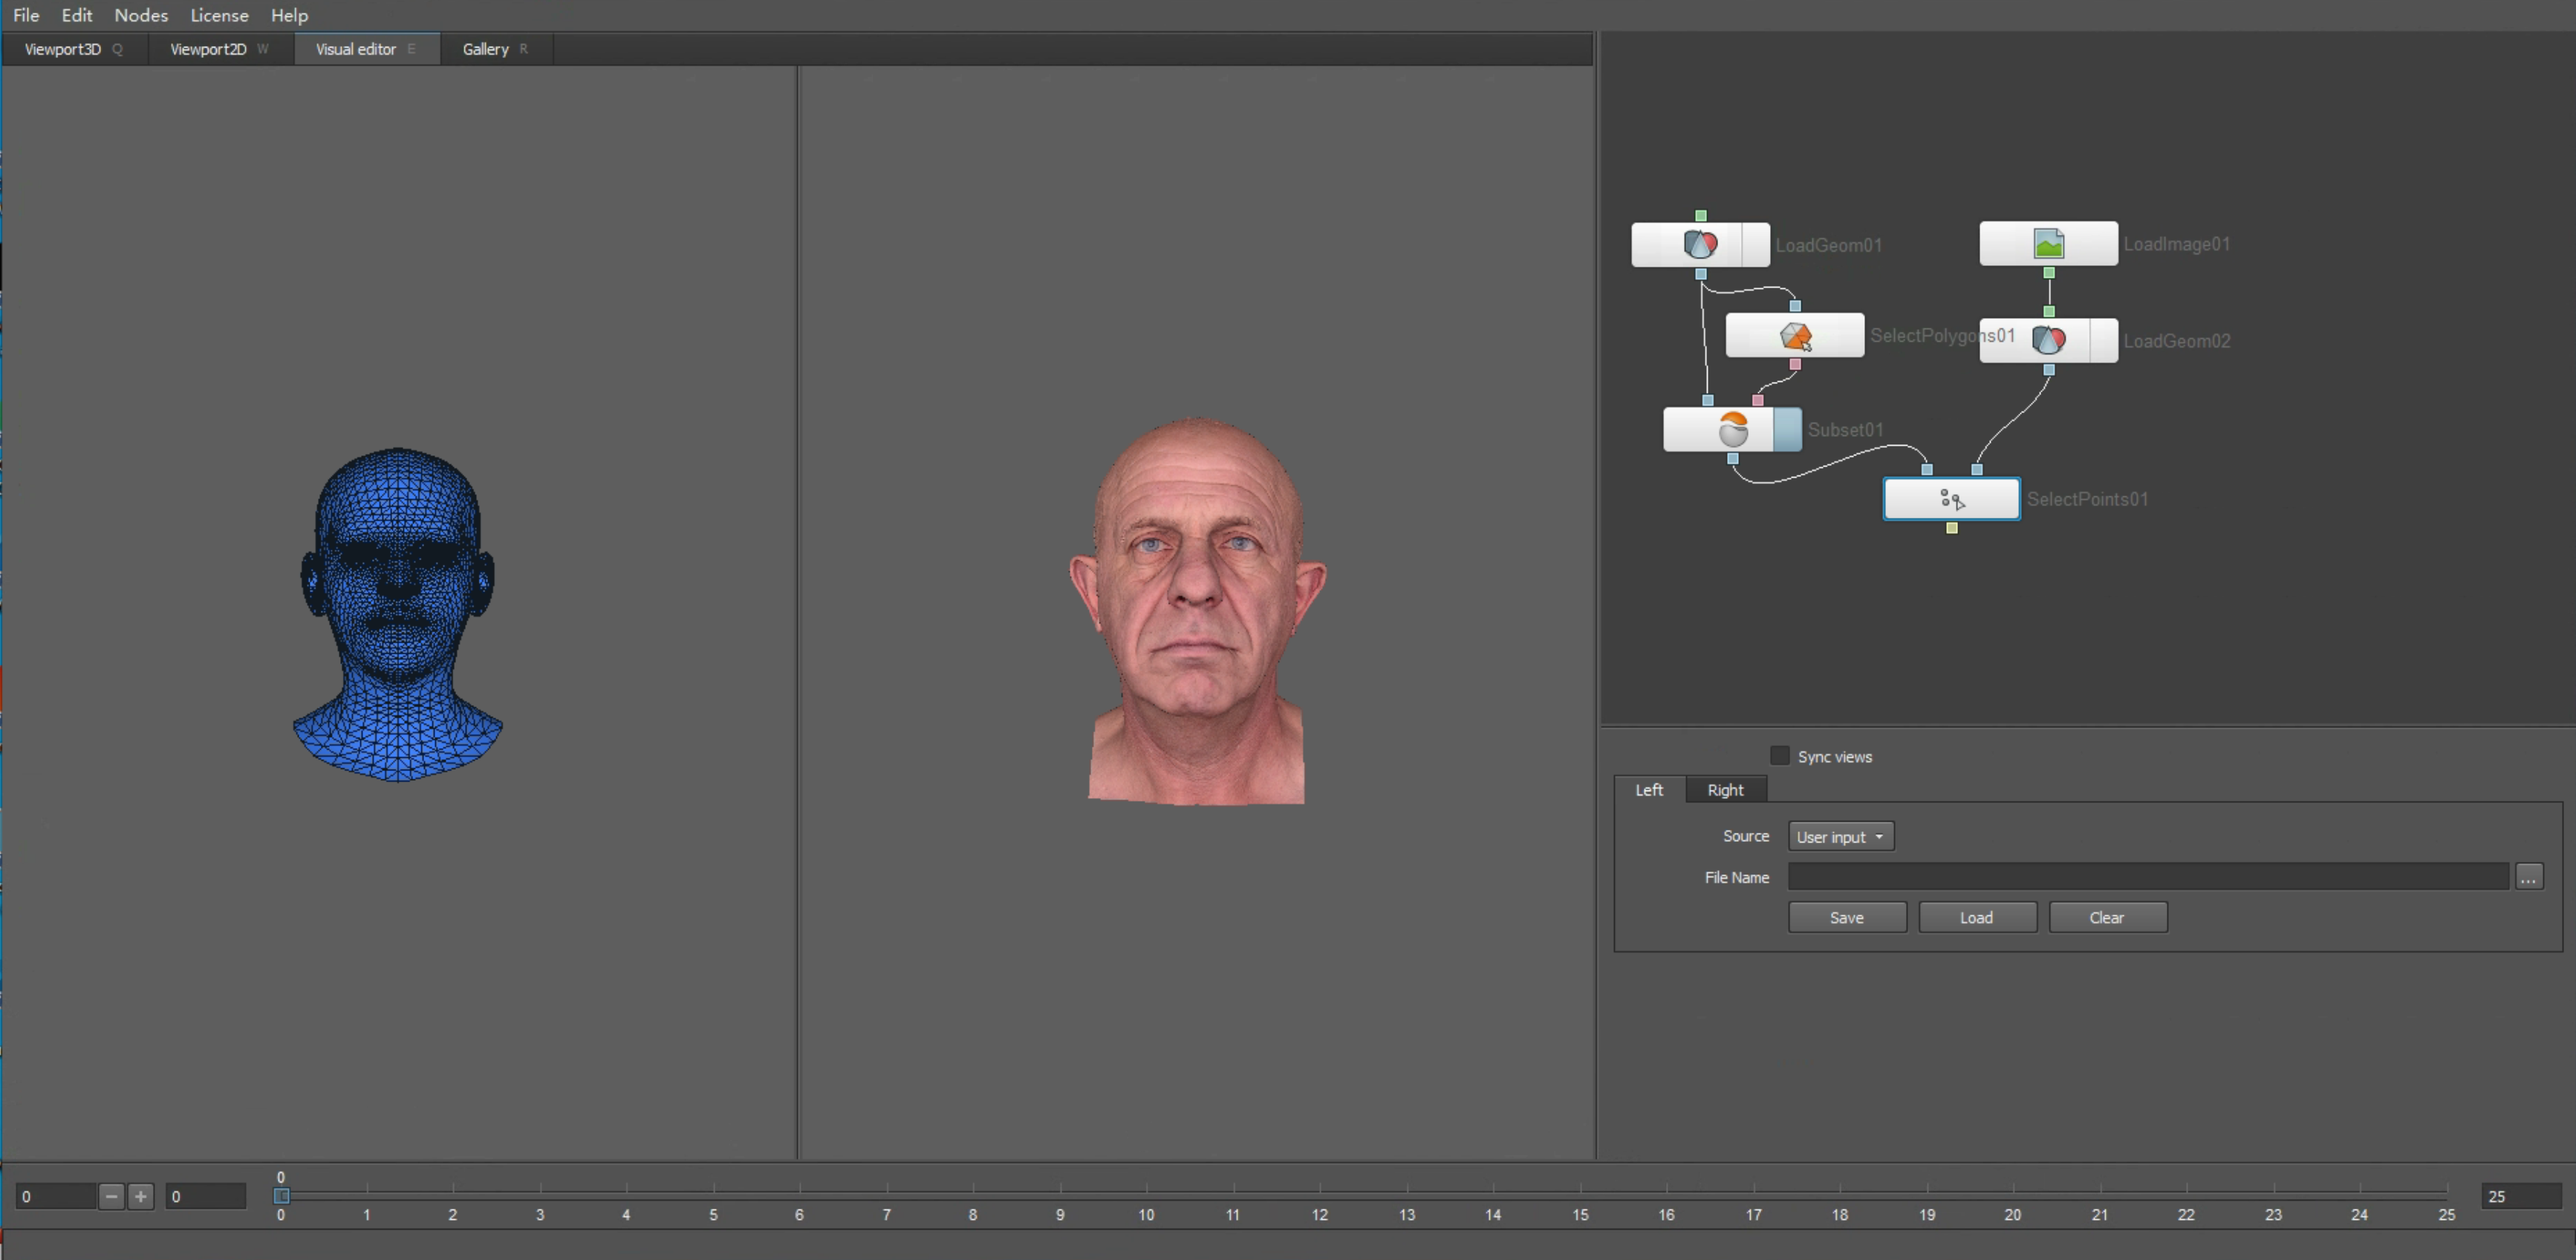Click the SelectPolygons01 node icon
2576x1260 pixels.
tap(1795, 336)
